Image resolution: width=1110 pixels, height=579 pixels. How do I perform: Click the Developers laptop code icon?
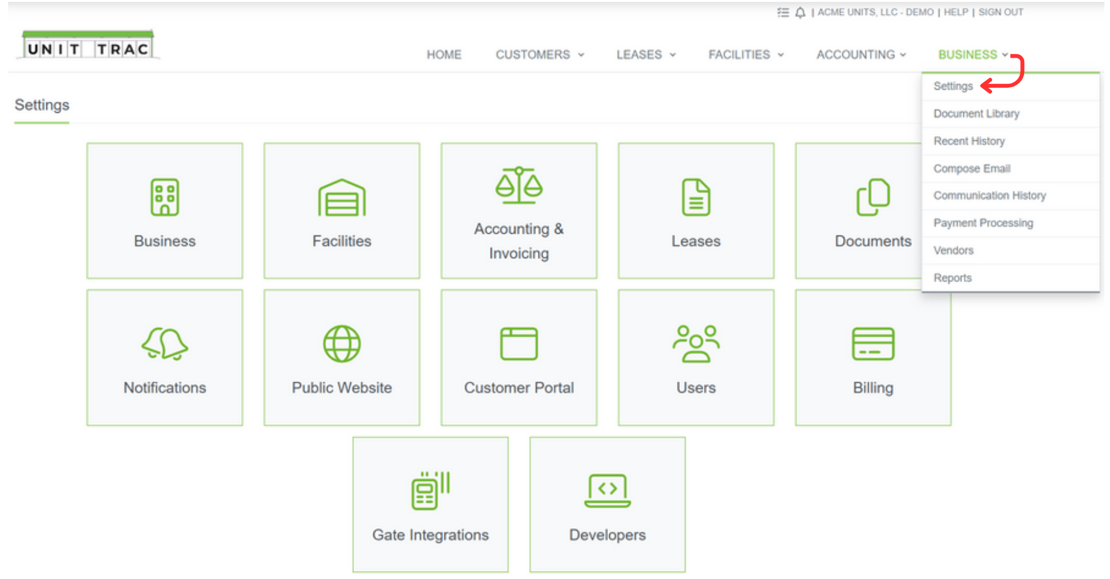click(x=607, y=491)
